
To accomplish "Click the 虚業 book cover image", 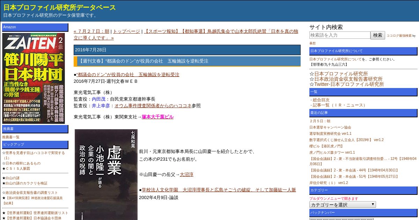I will tap(106, 175).
